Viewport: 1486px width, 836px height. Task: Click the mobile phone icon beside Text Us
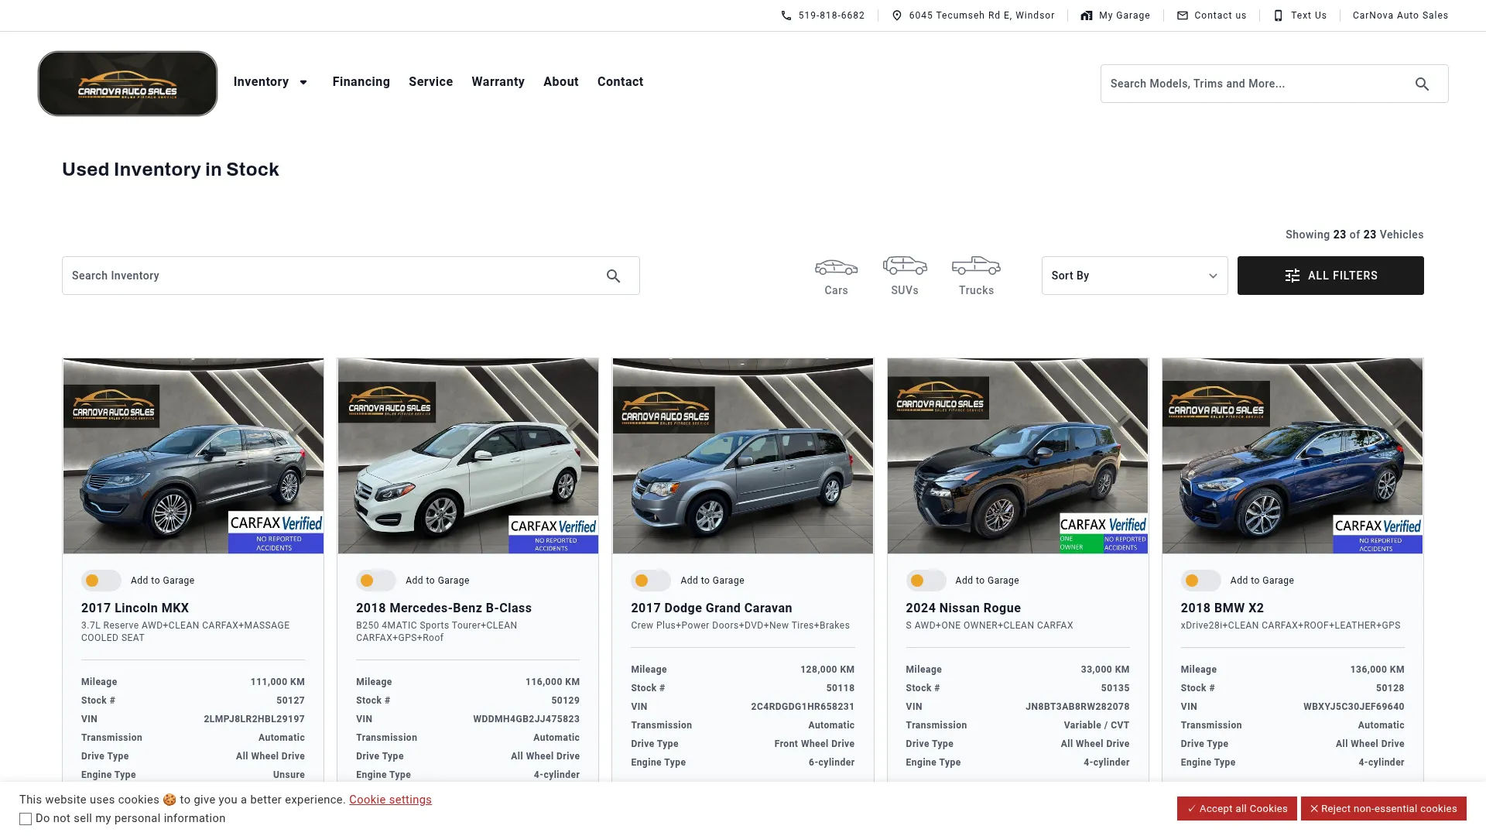(x=1279, y=15)
